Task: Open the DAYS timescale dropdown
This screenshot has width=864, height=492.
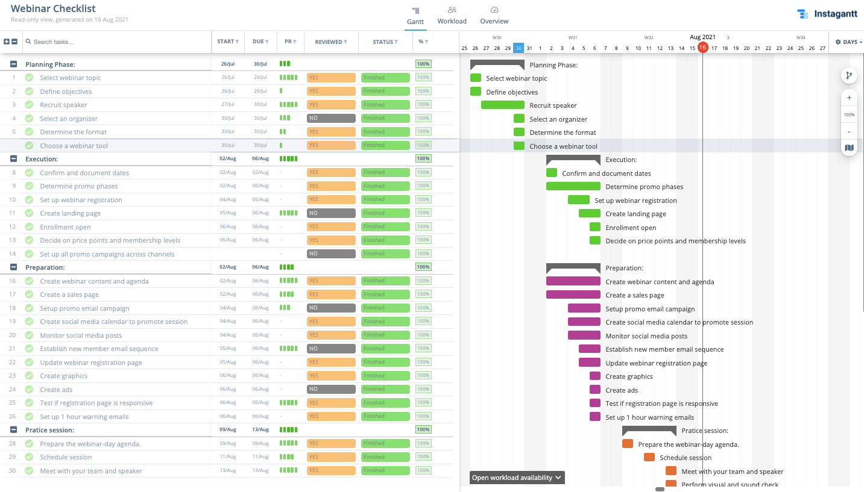Action: click(x=848, y=42)
